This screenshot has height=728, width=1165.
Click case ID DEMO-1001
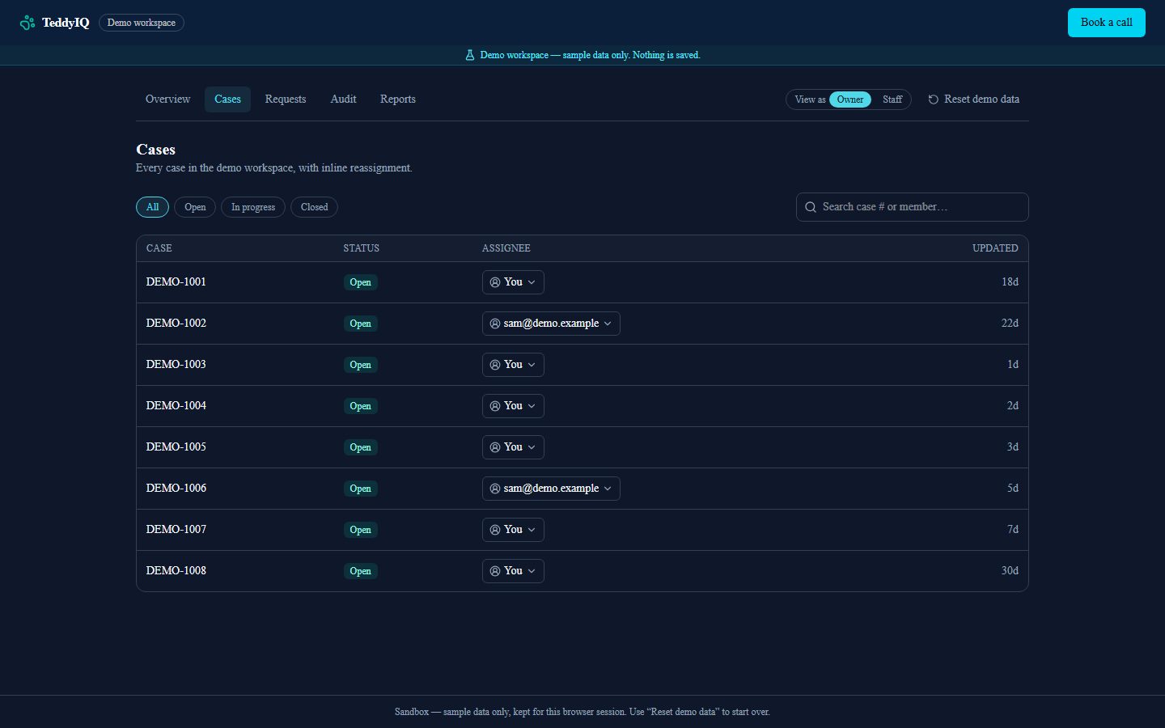[176, 282]
